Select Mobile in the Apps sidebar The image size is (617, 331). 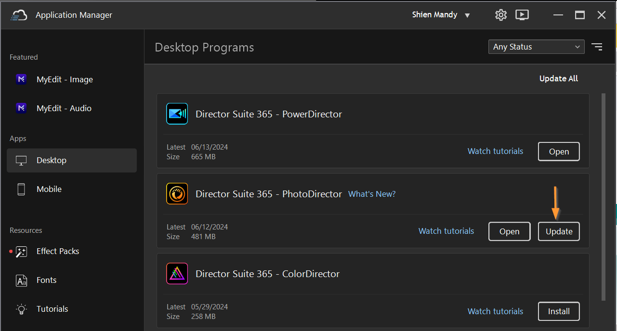click(x=49, y=189)
